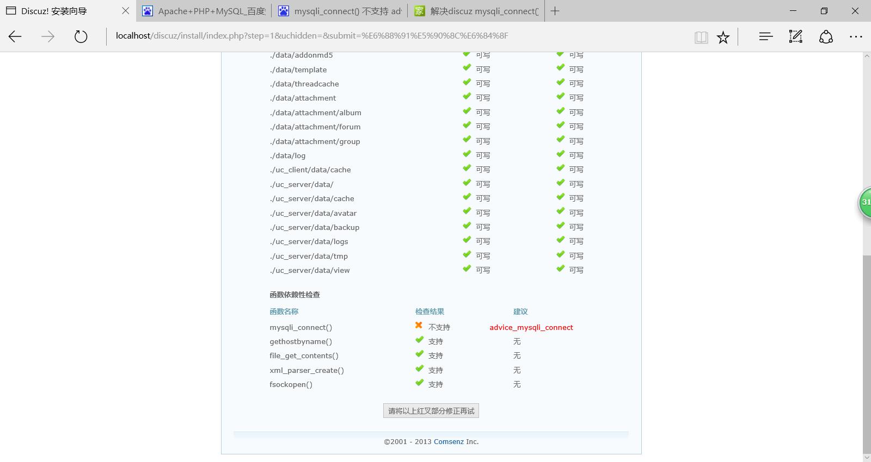Viewport: 871px width, 462px height.
Task: Click ./uc_server/data/logs directory row
Action: click(309, 241)
